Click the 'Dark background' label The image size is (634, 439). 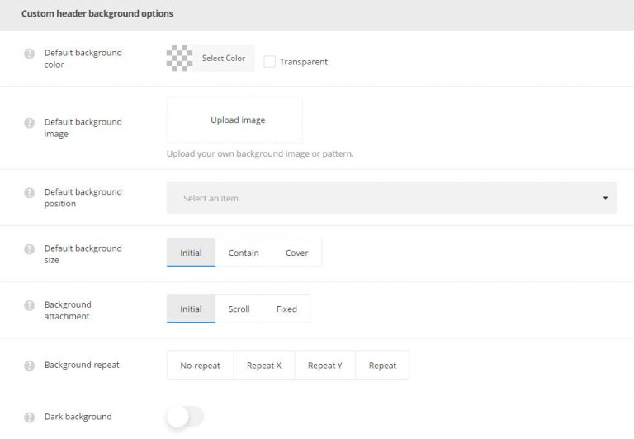click(78, 417)
